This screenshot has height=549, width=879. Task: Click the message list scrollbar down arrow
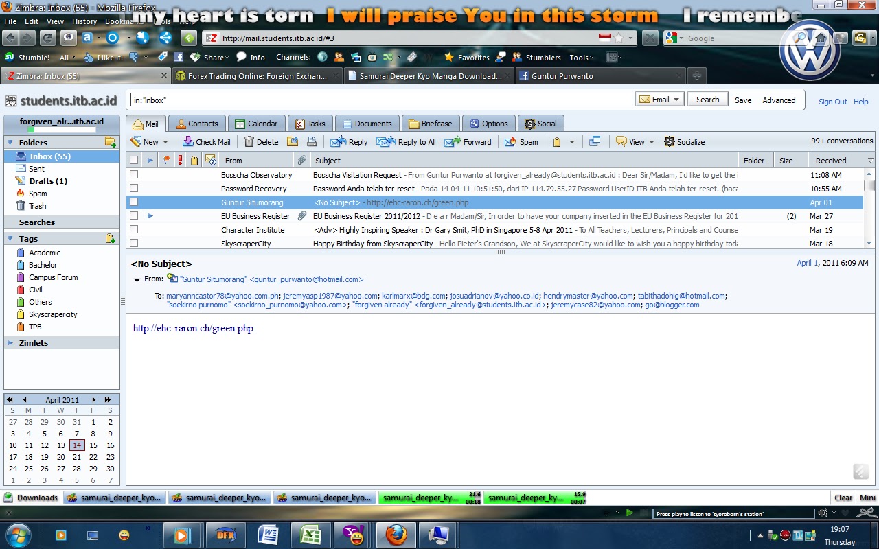[869, 243]
